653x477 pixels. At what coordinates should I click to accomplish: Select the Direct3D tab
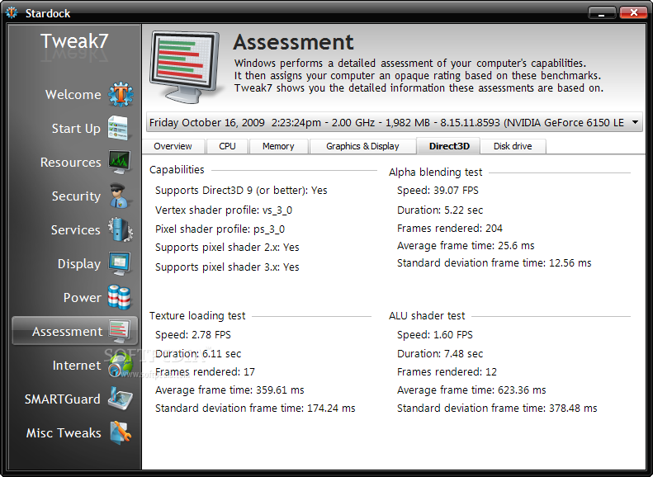(449, 146)
